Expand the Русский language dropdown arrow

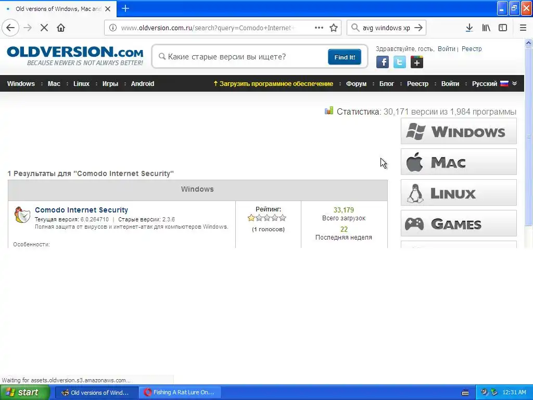pos(514,83)
